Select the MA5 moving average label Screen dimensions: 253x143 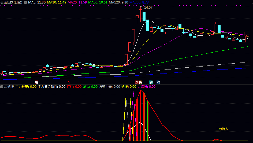(37, 2)
